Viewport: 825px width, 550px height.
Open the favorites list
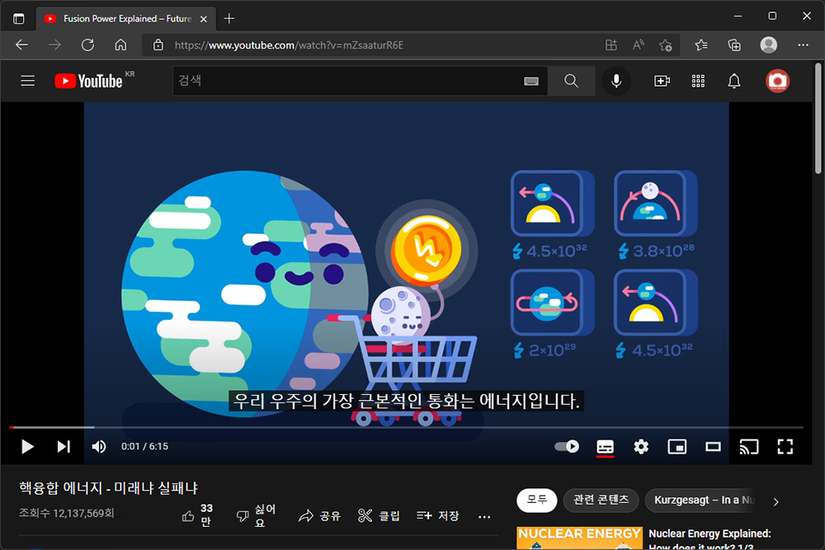pos(701,45)
